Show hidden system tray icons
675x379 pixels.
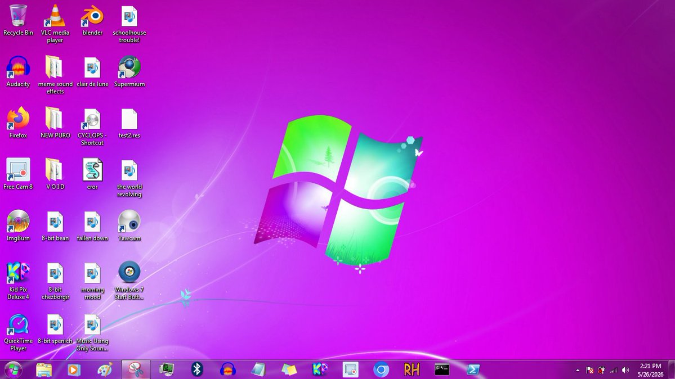(578, 370)
